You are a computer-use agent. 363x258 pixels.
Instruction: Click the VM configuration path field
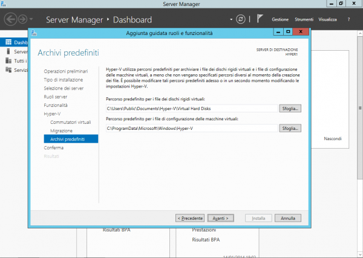192,128
